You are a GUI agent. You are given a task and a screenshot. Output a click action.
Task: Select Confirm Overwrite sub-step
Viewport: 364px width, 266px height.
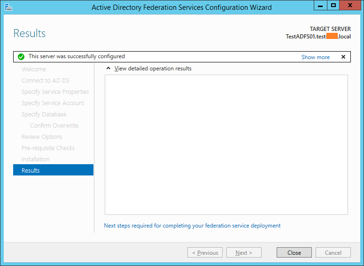click(x=54, y=126)
